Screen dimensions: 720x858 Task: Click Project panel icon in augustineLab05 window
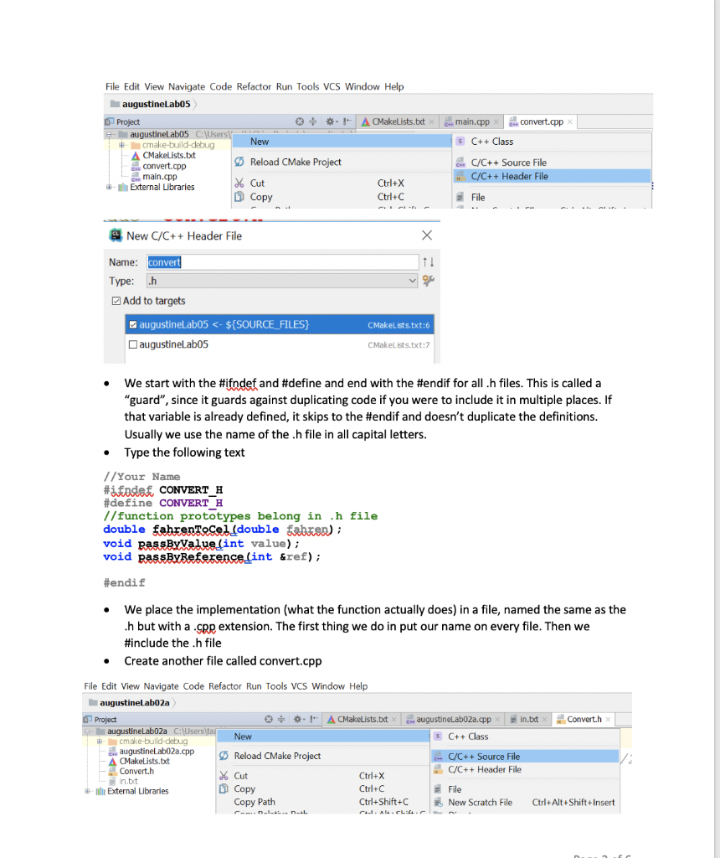(110, 121)
